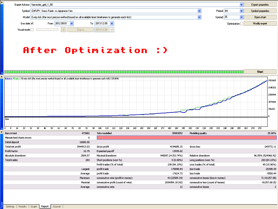278x209 pixels.
Task: Click the disabled Skip to button
Action: (x=80, y=30)
